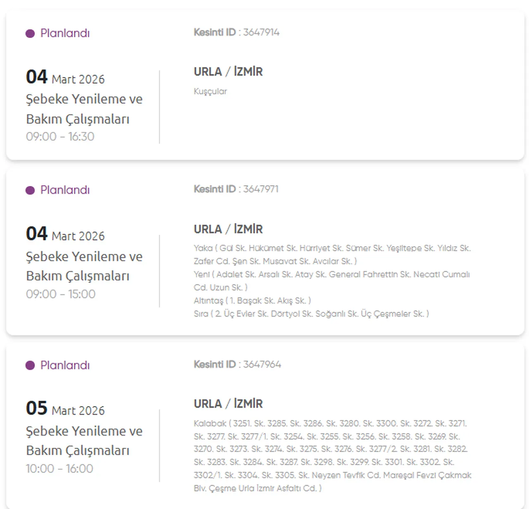Click the purple status dot for outage 3647914

[x=30, y=33]
